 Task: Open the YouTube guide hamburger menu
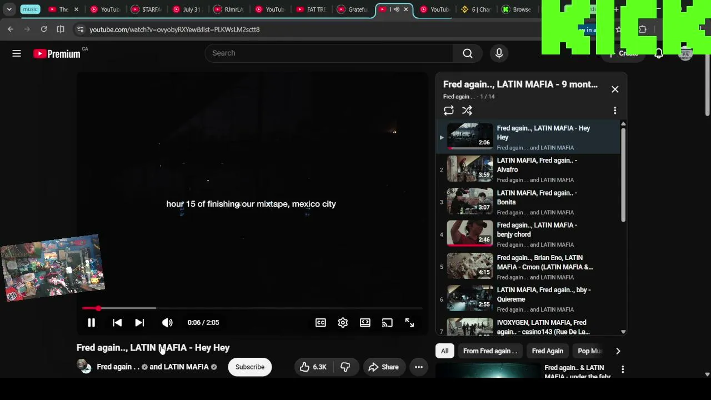[17, 53]
